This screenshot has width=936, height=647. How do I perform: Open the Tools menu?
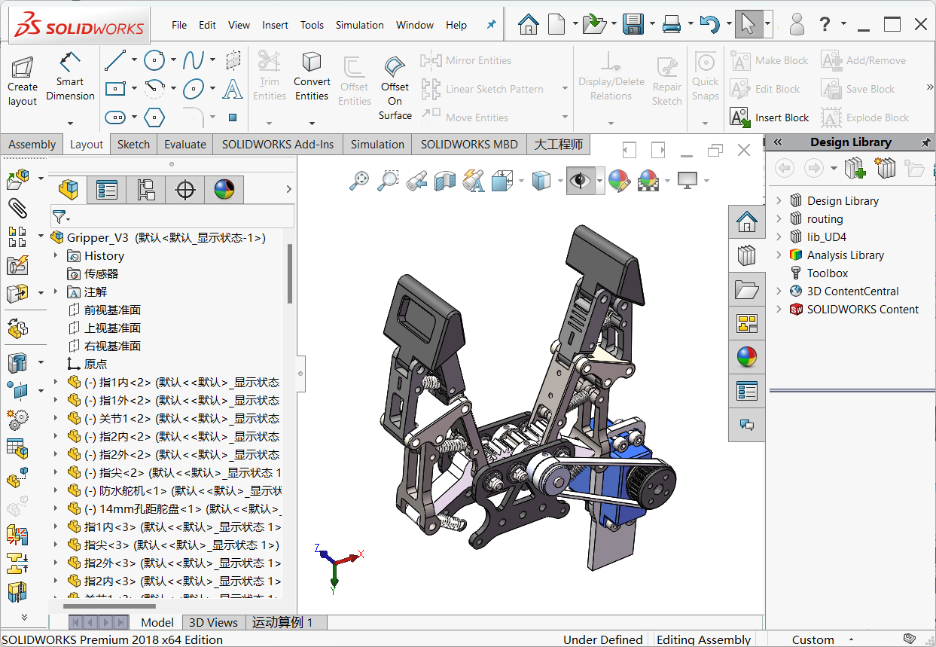click(312, 25)
